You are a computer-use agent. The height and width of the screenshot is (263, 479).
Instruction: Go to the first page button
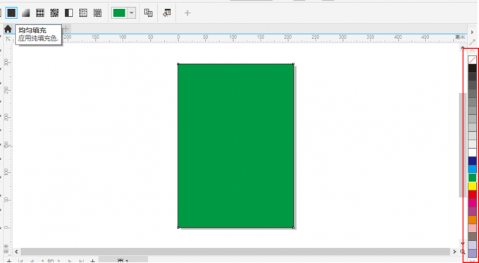20,261
